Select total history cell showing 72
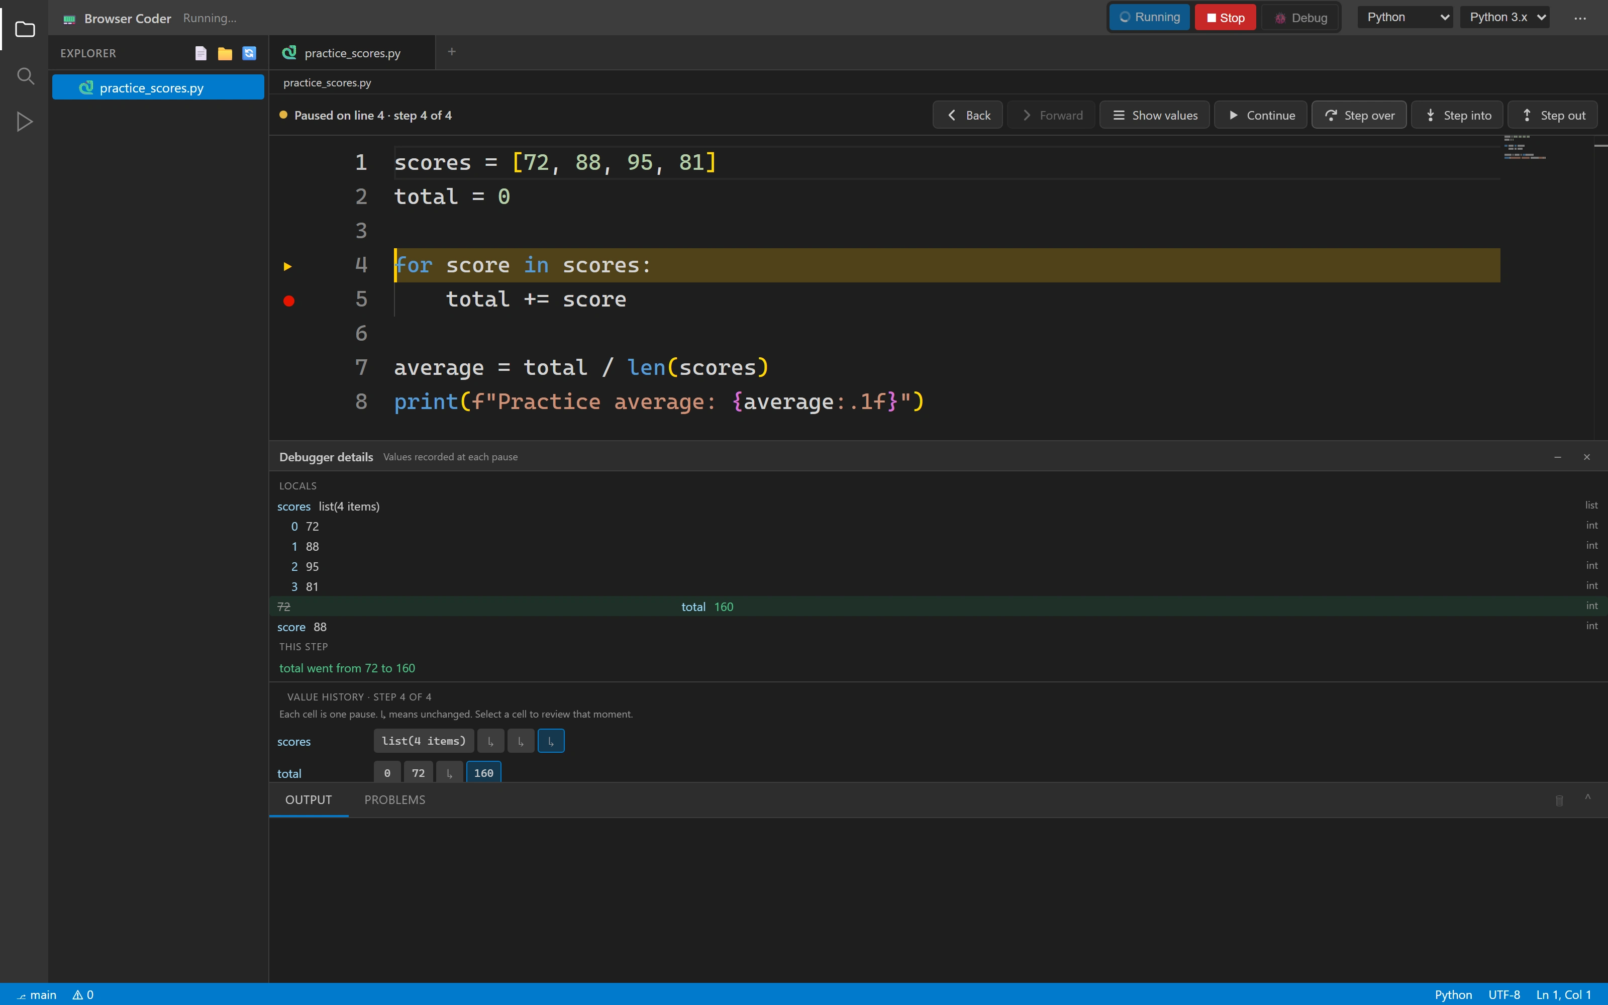 [418, 772]
